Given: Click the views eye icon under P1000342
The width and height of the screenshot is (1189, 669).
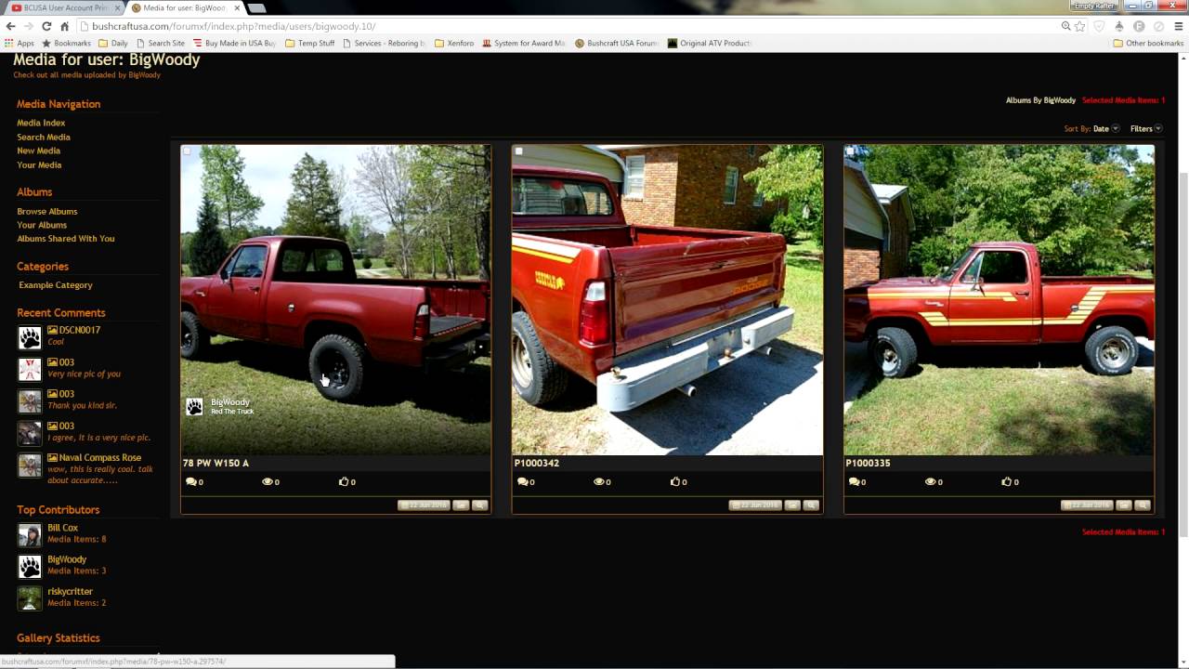Looking at the screenshot, I should 599,481.
